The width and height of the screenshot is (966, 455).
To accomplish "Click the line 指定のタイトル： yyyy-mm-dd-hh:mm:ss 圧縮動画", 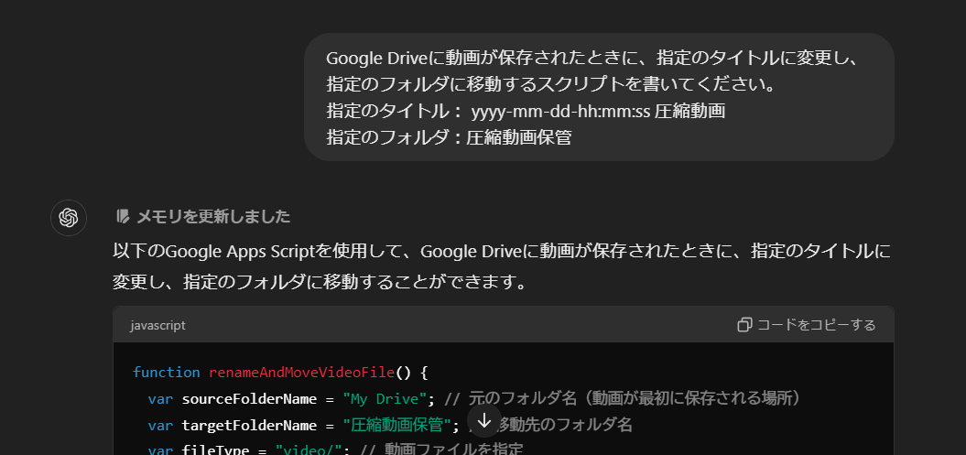I will click(526, 111).
